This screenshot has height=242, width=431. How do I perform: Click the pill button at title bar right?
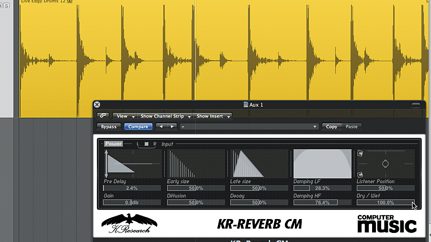pyautogui.click(x=416, y=105)
